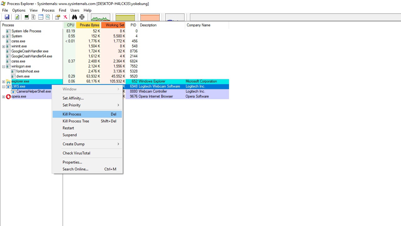Screen dimensions: 401x226
Task: Click the 'Opera Internet Browser' description cell
Action: [x=156, y=96]
